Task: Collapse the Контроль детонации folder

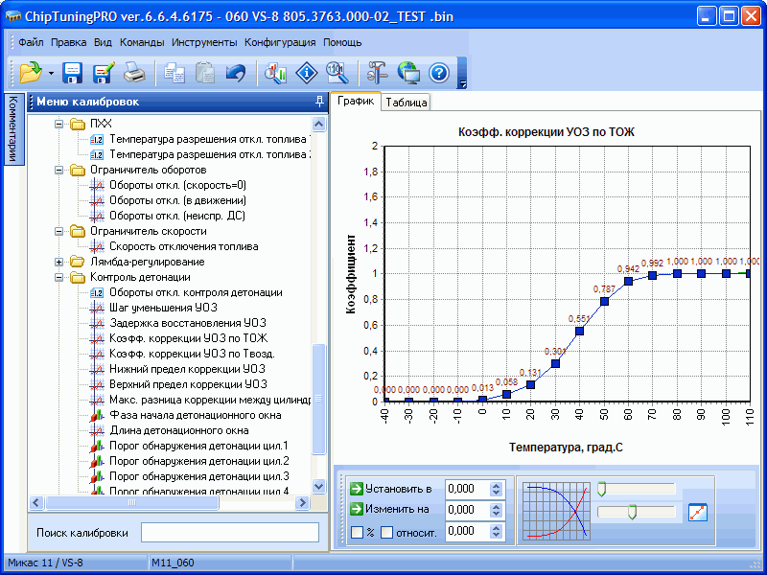Action: pyautogui.click(x=59, y=277)
